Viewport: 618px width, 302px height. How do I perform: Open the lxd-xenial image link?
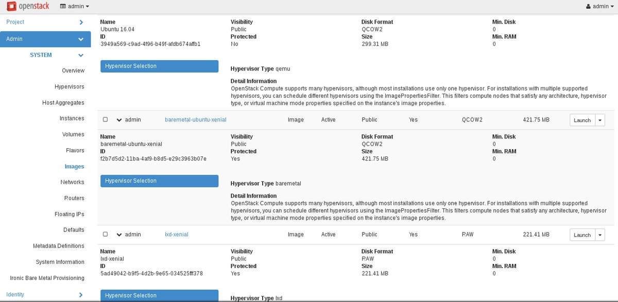pos(177,235)
